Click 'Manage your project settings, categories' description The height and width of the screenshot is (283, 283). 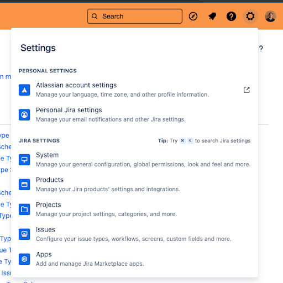click(x=106, y=214)
